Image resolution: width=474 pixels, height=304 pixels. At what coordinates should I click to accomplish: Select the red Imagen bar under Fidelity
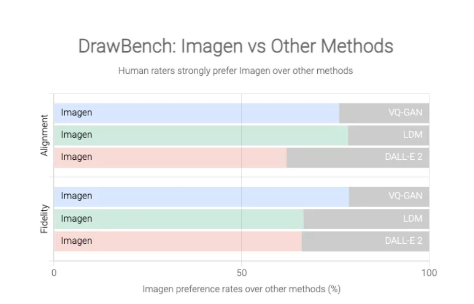[x=178, y=241]
